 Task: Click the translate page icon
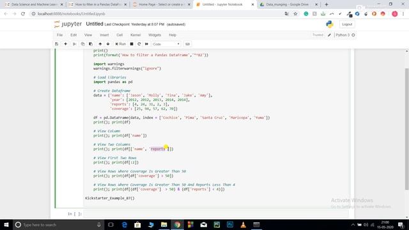coord(287,14)
